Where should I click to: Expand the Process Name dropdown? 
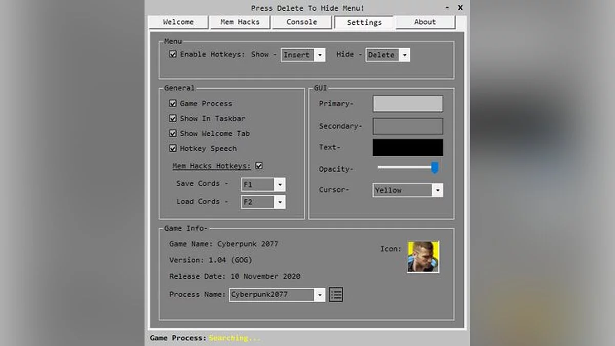[320, 295]
